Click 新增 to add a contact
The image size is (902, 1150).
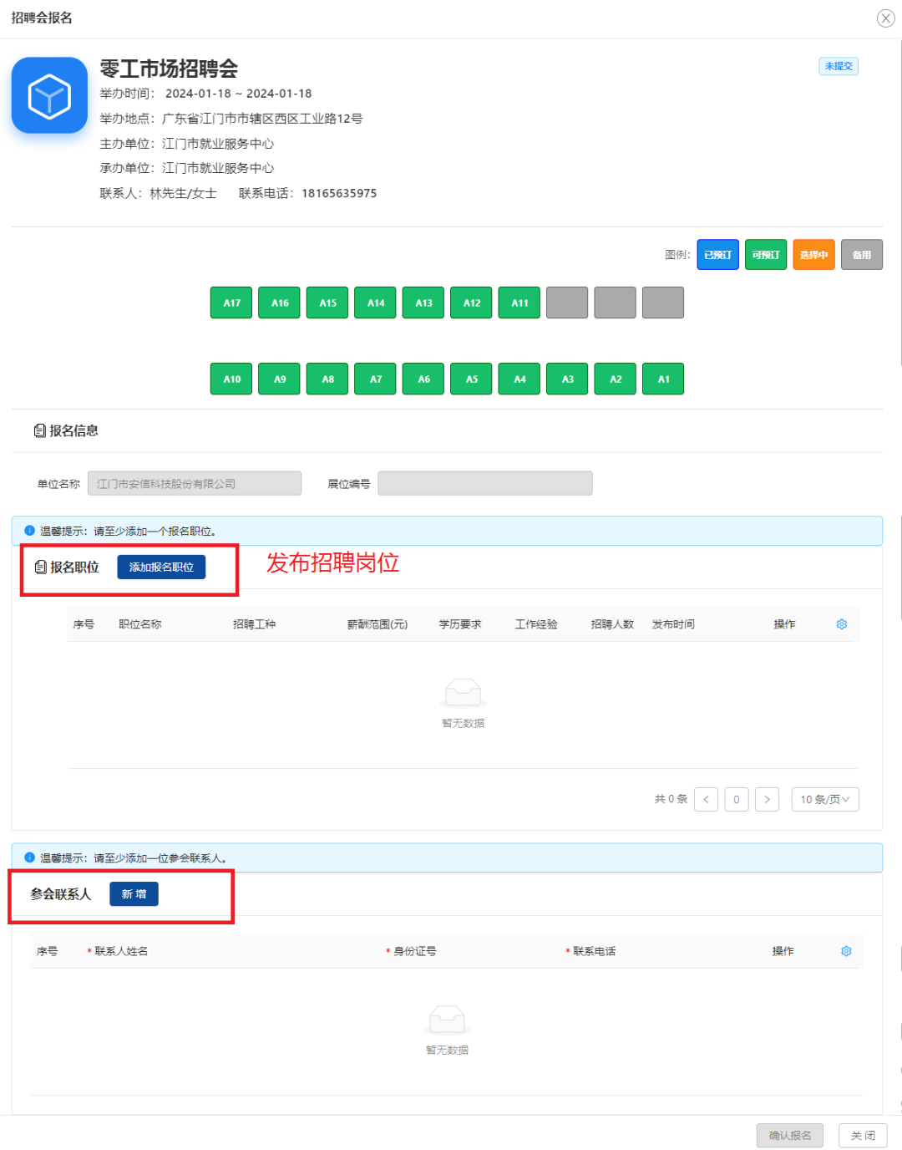(134, 893)
